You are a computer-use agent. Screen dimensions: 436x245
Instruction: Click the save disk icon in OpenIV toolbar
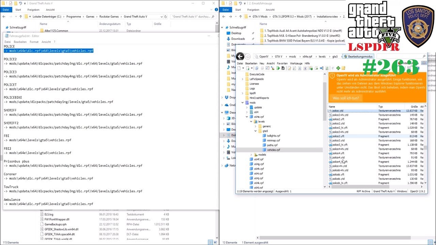(283, 68)
